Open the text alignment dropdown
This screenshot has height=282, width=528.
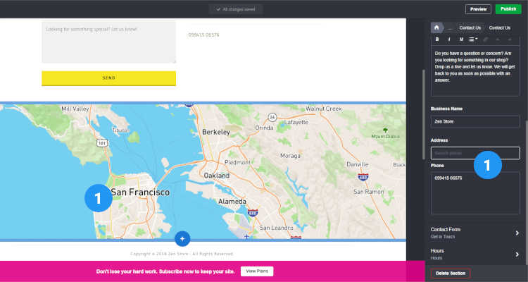click(x=473, y=39)
